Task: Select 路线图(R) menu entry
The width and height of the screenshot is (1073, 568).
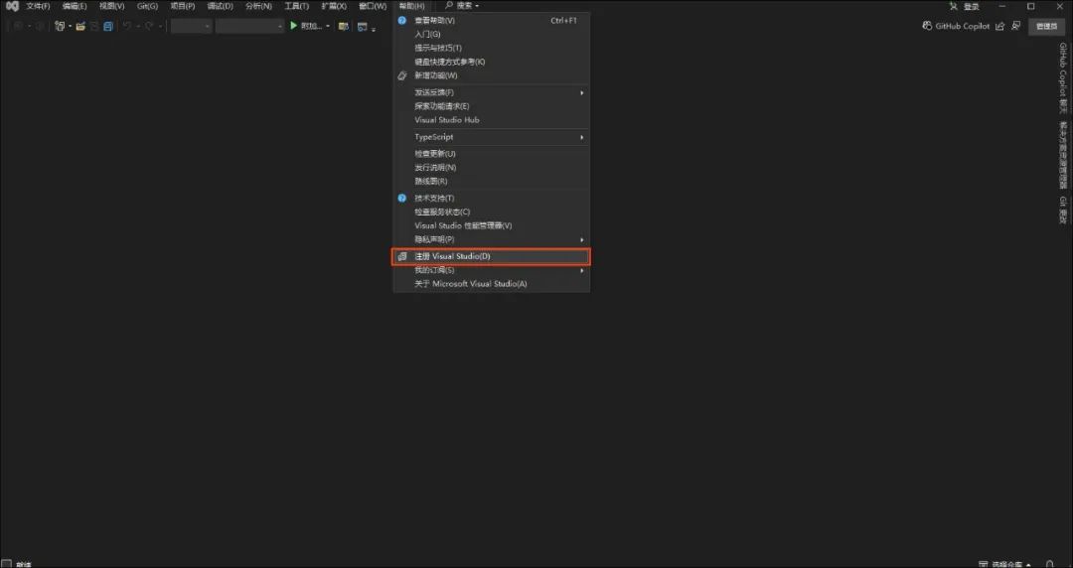Action: pos(492,182)
